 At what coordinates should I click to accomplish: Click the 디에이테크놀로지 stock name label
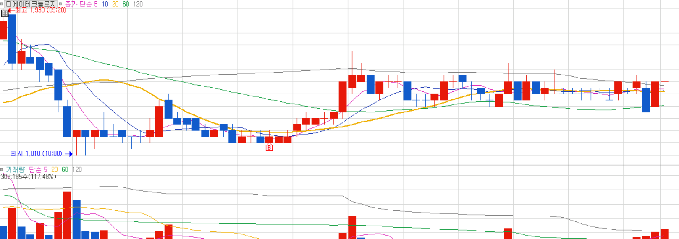[x=30, y=4]
